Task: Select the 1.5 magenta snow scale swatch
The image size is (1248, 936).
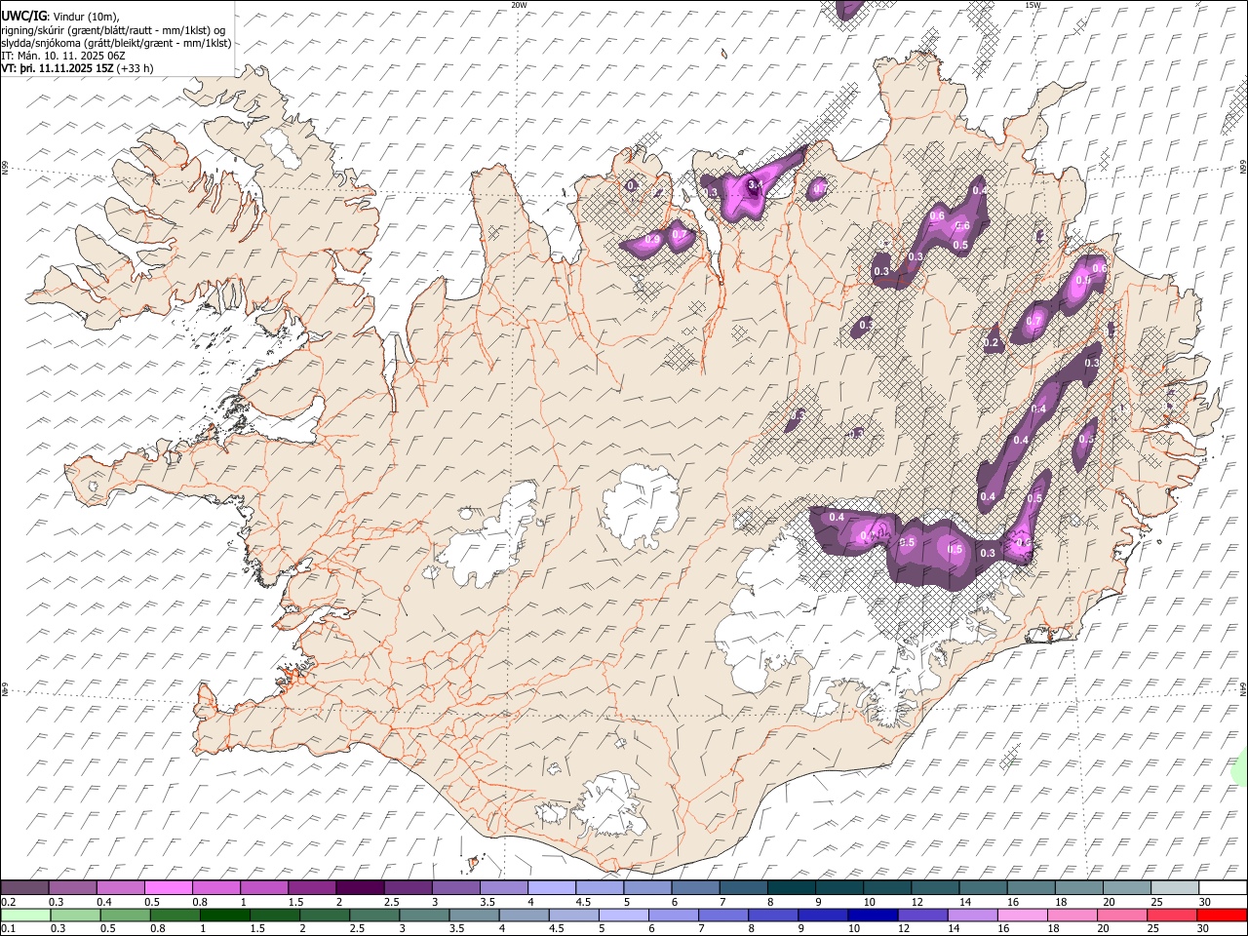Action: pyautogui.click(x=312, y=888)
